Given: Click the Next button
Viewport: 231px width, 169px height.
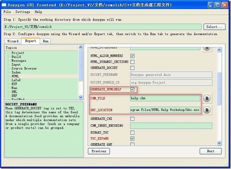Looking at the screenshot, I should [210, 151].
